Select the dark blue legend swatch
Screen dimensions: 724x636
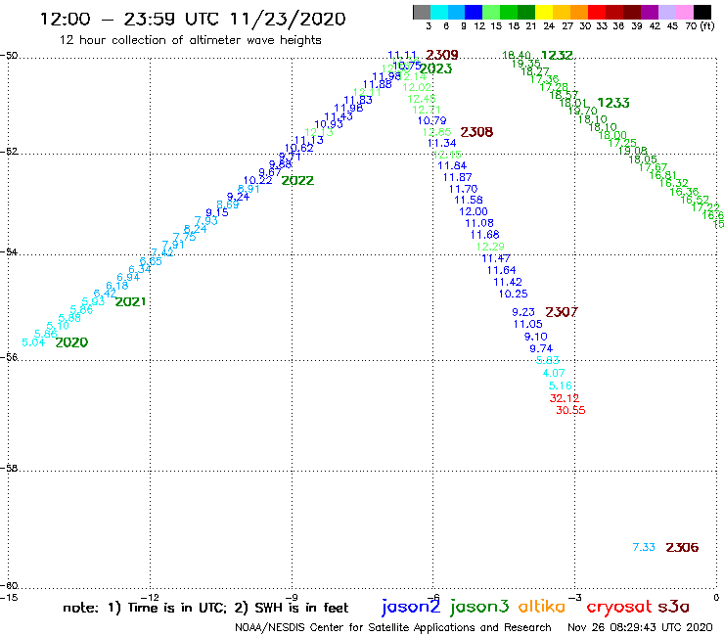474,12
